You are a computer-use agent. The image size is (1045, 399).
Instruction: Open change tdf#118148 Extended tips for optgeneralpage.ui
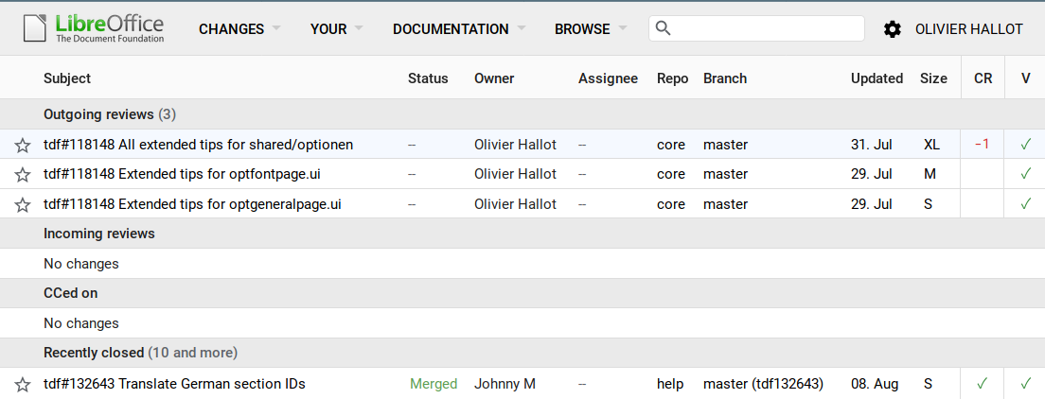tap(192, 204)
